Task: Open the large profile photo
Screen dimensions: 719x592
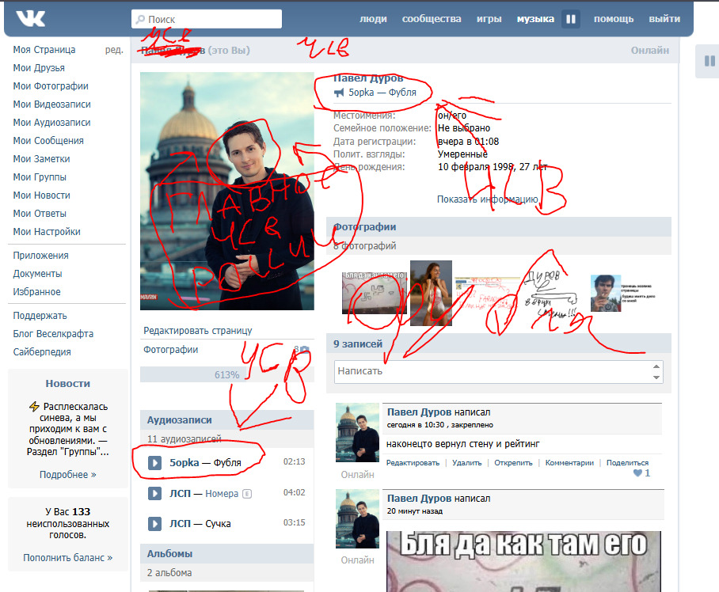Action: pos(227,191)
